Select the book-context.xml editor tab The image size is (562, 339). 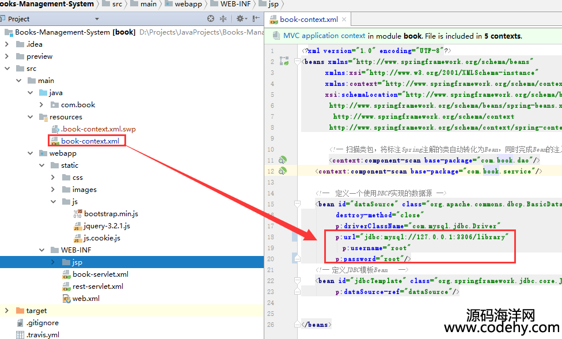(x=308, y=20)
